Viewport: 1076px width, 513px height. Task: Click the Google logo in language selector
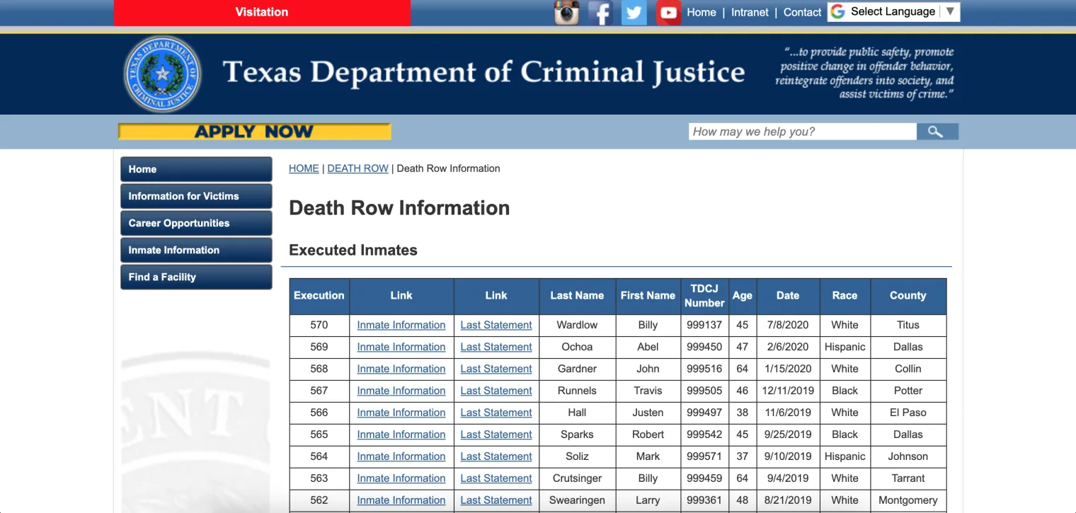click(x=838, y=11)
